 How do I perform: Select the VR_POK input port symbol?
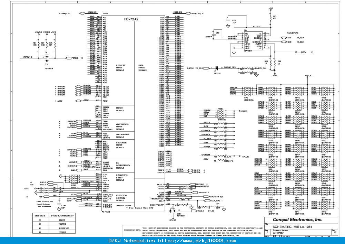coord(207,68)
